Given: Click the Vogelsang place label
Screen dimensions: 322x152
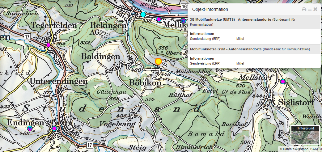Looking at the screenshot, I should [117, 124].
